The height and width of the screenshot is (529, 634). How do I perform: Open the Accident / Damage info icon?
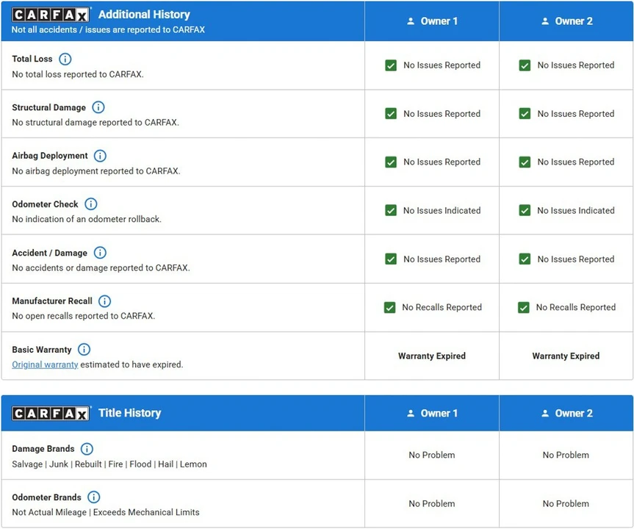coord(100,253)
